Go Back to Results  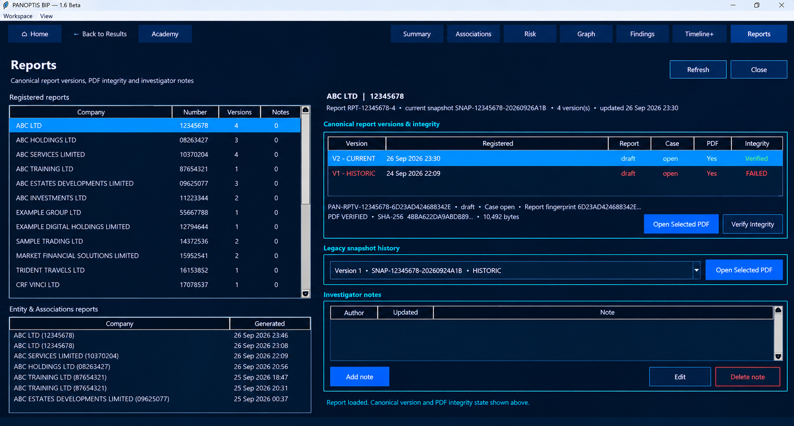100,34
